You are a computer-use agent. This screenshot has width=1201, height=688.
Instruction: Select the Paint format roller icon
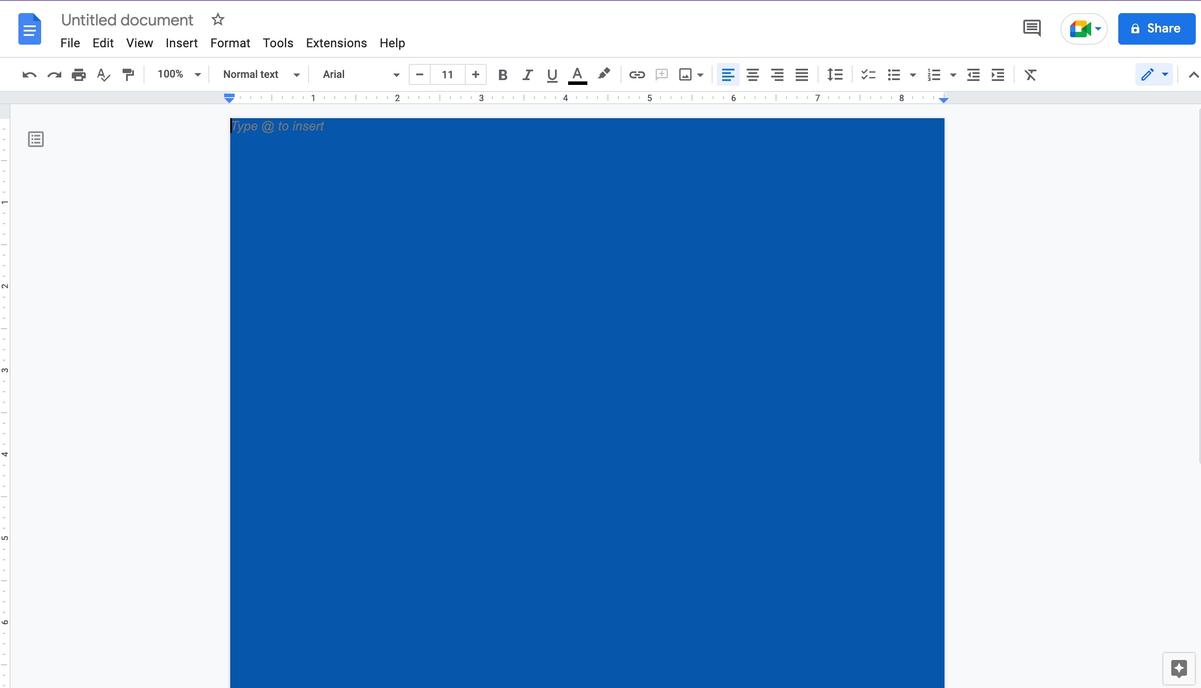tap(128, 75)
